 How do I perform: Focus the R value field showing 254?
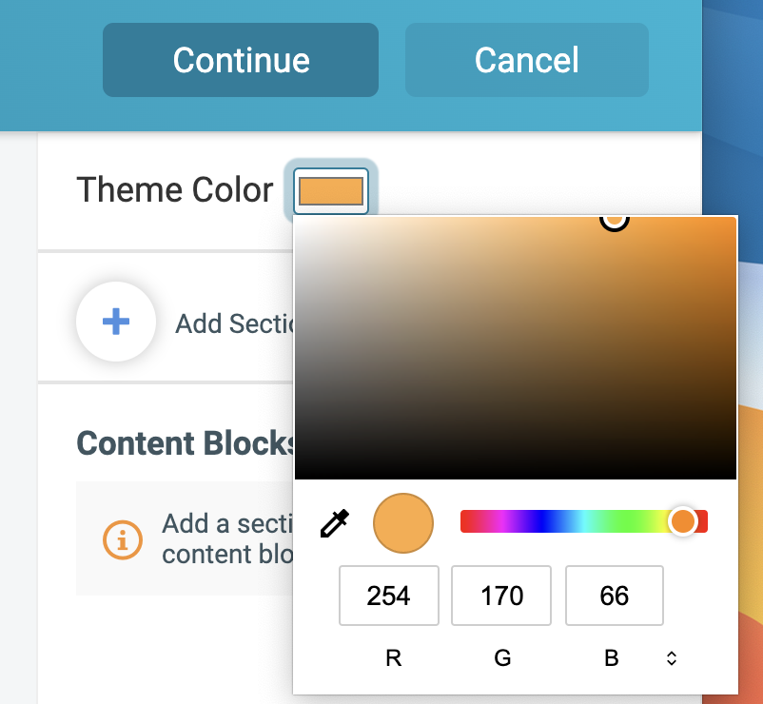pyautogui.click(x=388, y=596)
